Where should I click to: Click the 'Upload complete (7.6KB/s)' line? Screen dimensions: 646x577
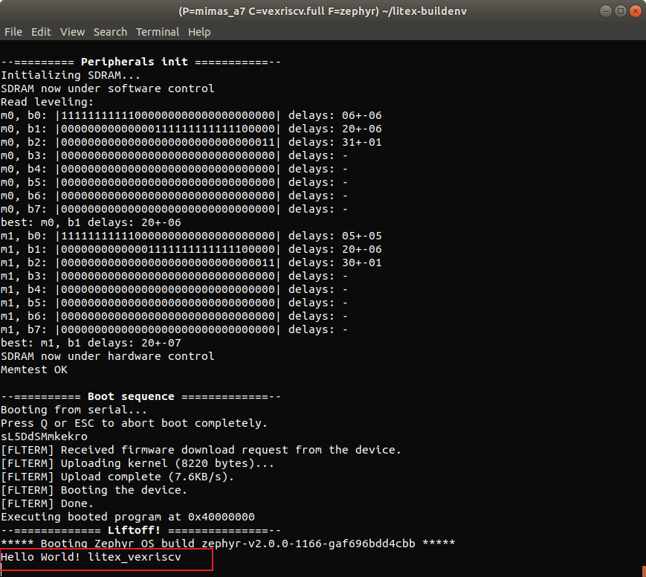tap(127, 477)
